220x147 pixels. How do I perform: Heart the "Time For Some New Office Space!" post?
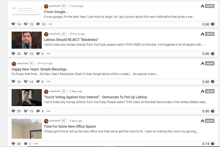click(13, 144)
